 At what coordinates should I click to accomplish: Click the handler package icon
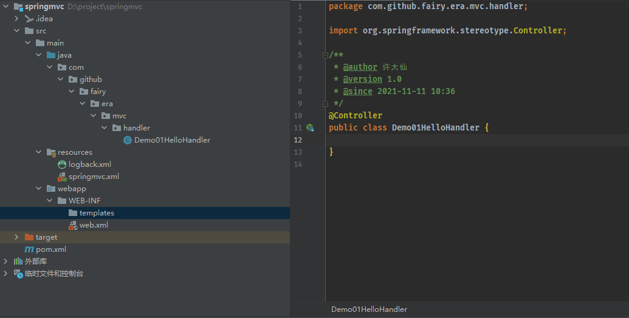click(116, 128)
